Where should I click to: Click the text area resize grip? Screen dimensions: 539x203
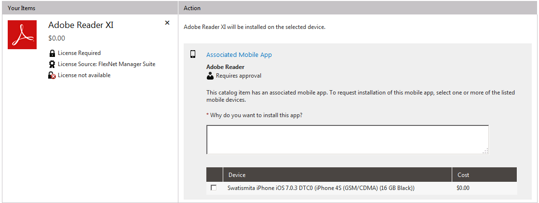click(x=485, y=151)
